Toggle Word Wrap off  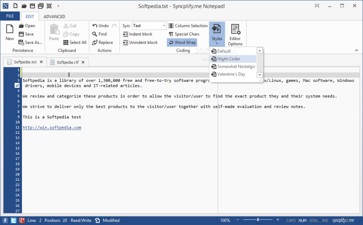pyautogui.click(x=181, y=43)
